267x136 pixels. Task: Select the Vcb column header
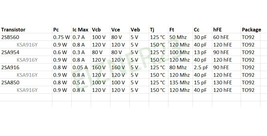(x=97, y=30)
